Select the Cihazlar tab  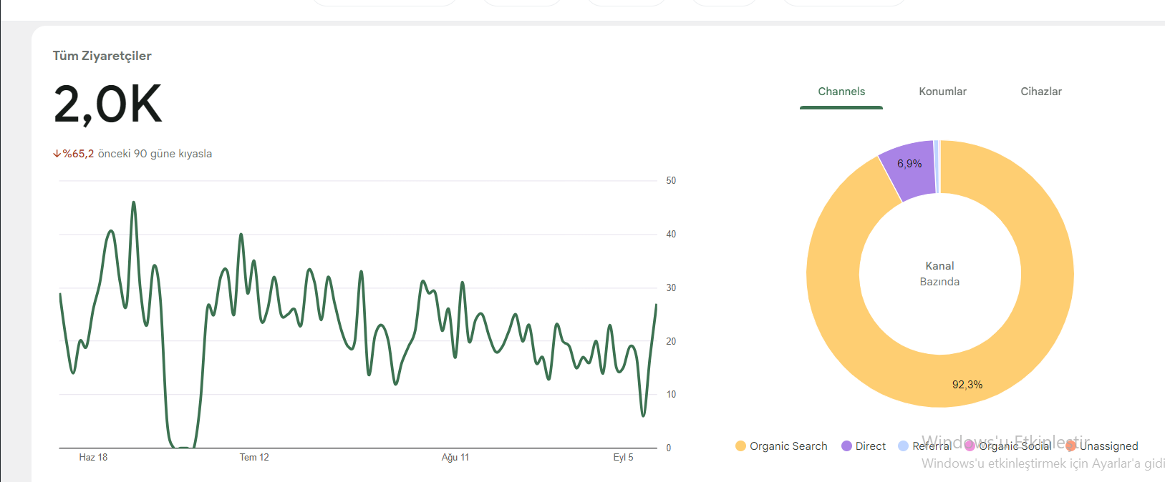1041,92
